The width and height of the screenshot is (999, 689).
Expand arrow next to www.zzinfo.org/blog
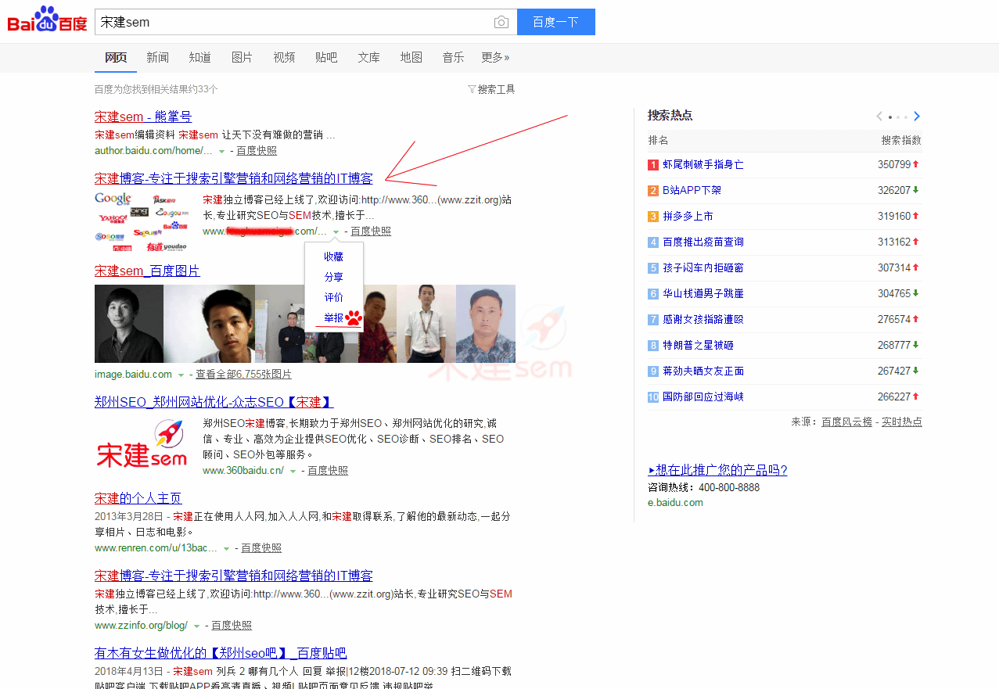point(196,626)
